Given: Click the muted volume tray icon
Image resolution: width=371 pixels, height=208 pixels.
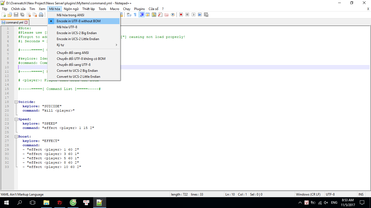Looking at the screenshot, I should (326, 203).
